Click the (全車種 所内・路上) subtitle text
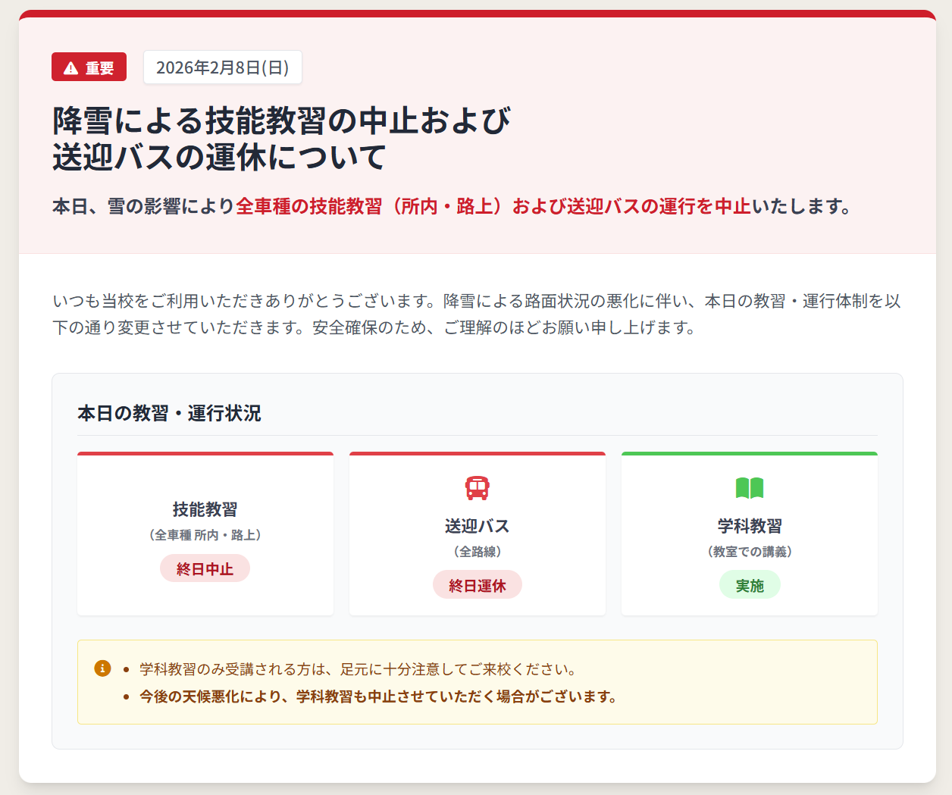This screenshot has width=952, height=795. point(205,535)
